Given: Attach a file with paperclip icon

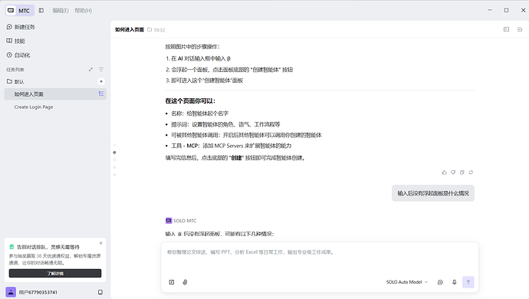Looking at the screenshot, I should click(x=185, y=282).
